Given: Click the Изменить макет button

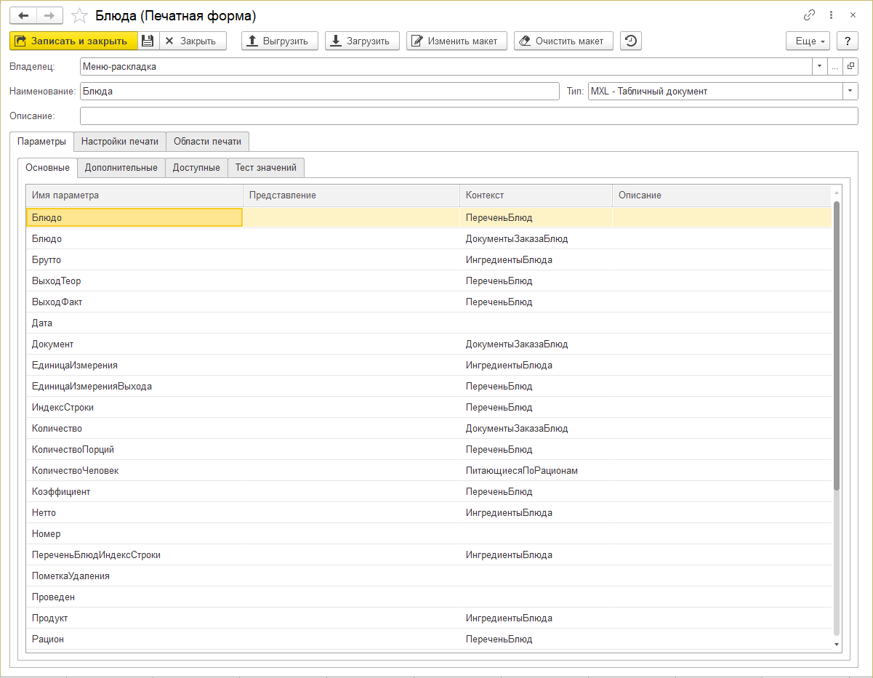Looking at the screenshot, I should [x=456, y=41].
